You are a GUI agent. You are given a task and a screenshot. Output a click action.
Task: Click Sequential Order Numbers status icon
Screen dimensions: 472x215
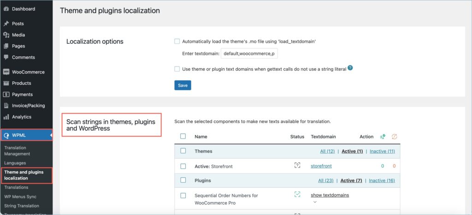click(x=297, y=194)
